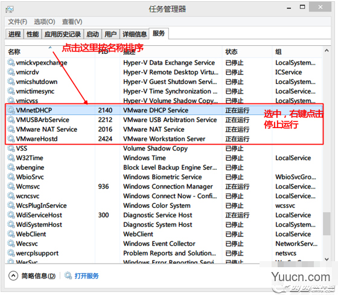
Task: Select the VMwareHostd service gear icon
Action: (x=11, y=138)
